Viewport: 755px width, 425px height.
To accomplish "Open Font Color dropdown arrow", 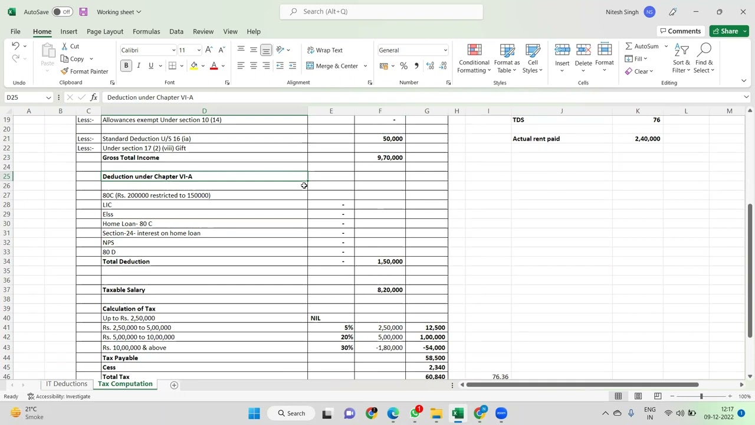I will point(223,66).
